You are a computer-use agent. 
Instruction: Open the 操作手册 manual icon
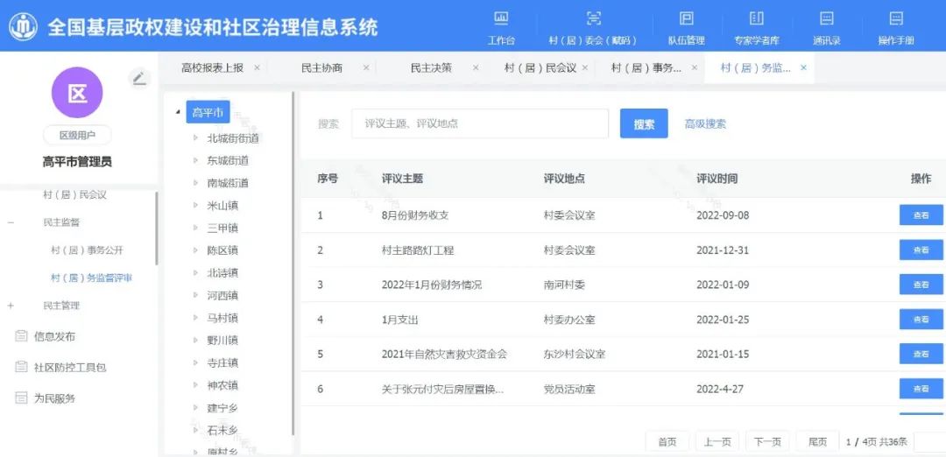click(x=896, y=18)
